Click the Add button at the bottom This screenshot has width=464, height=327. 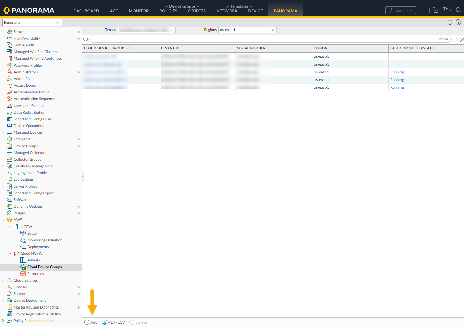click(91, 322)
